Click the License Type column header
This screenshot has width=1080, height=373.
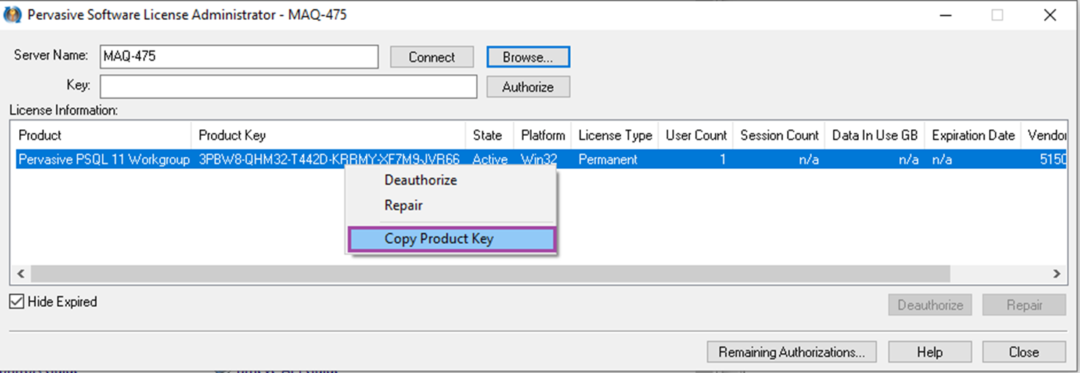pyautogui.click(x=615, y=135)
